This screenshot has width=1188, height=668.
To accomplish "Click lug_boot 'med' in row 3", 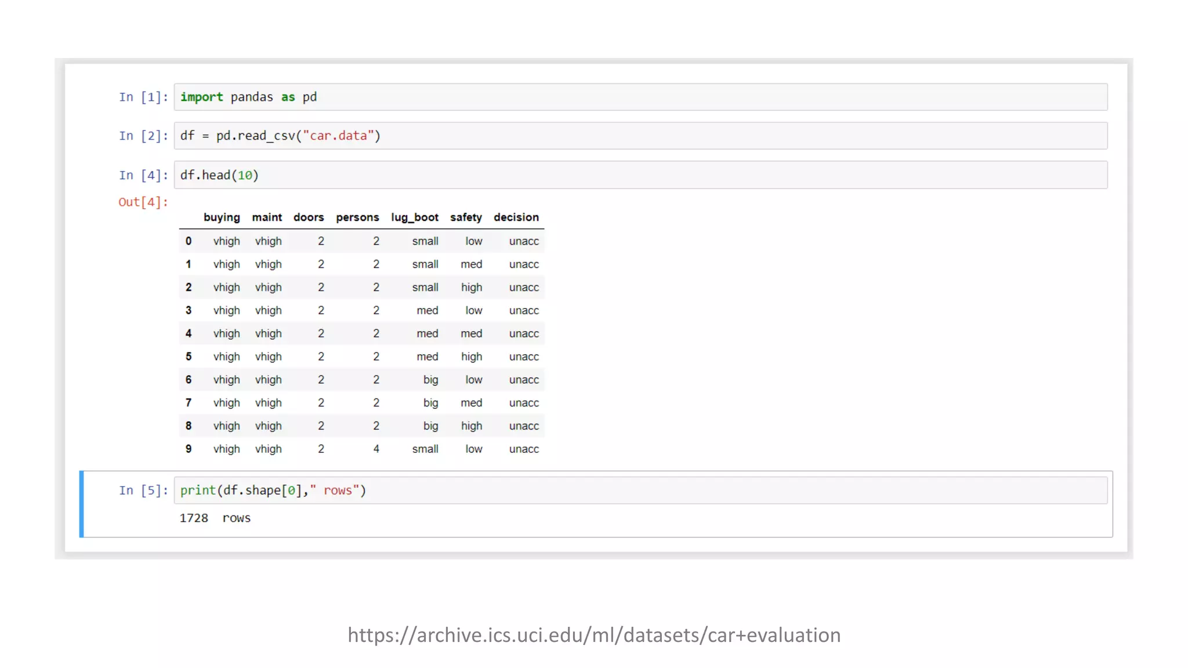I will pos(428,310).
